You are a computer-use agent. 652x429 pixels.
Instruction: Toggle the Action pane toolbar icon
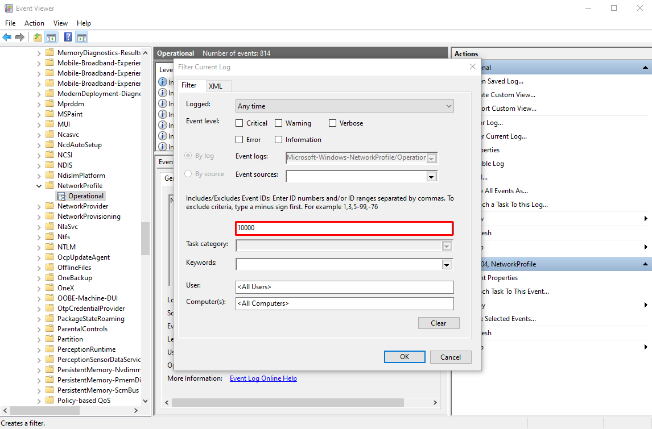[x=82, y=37]
